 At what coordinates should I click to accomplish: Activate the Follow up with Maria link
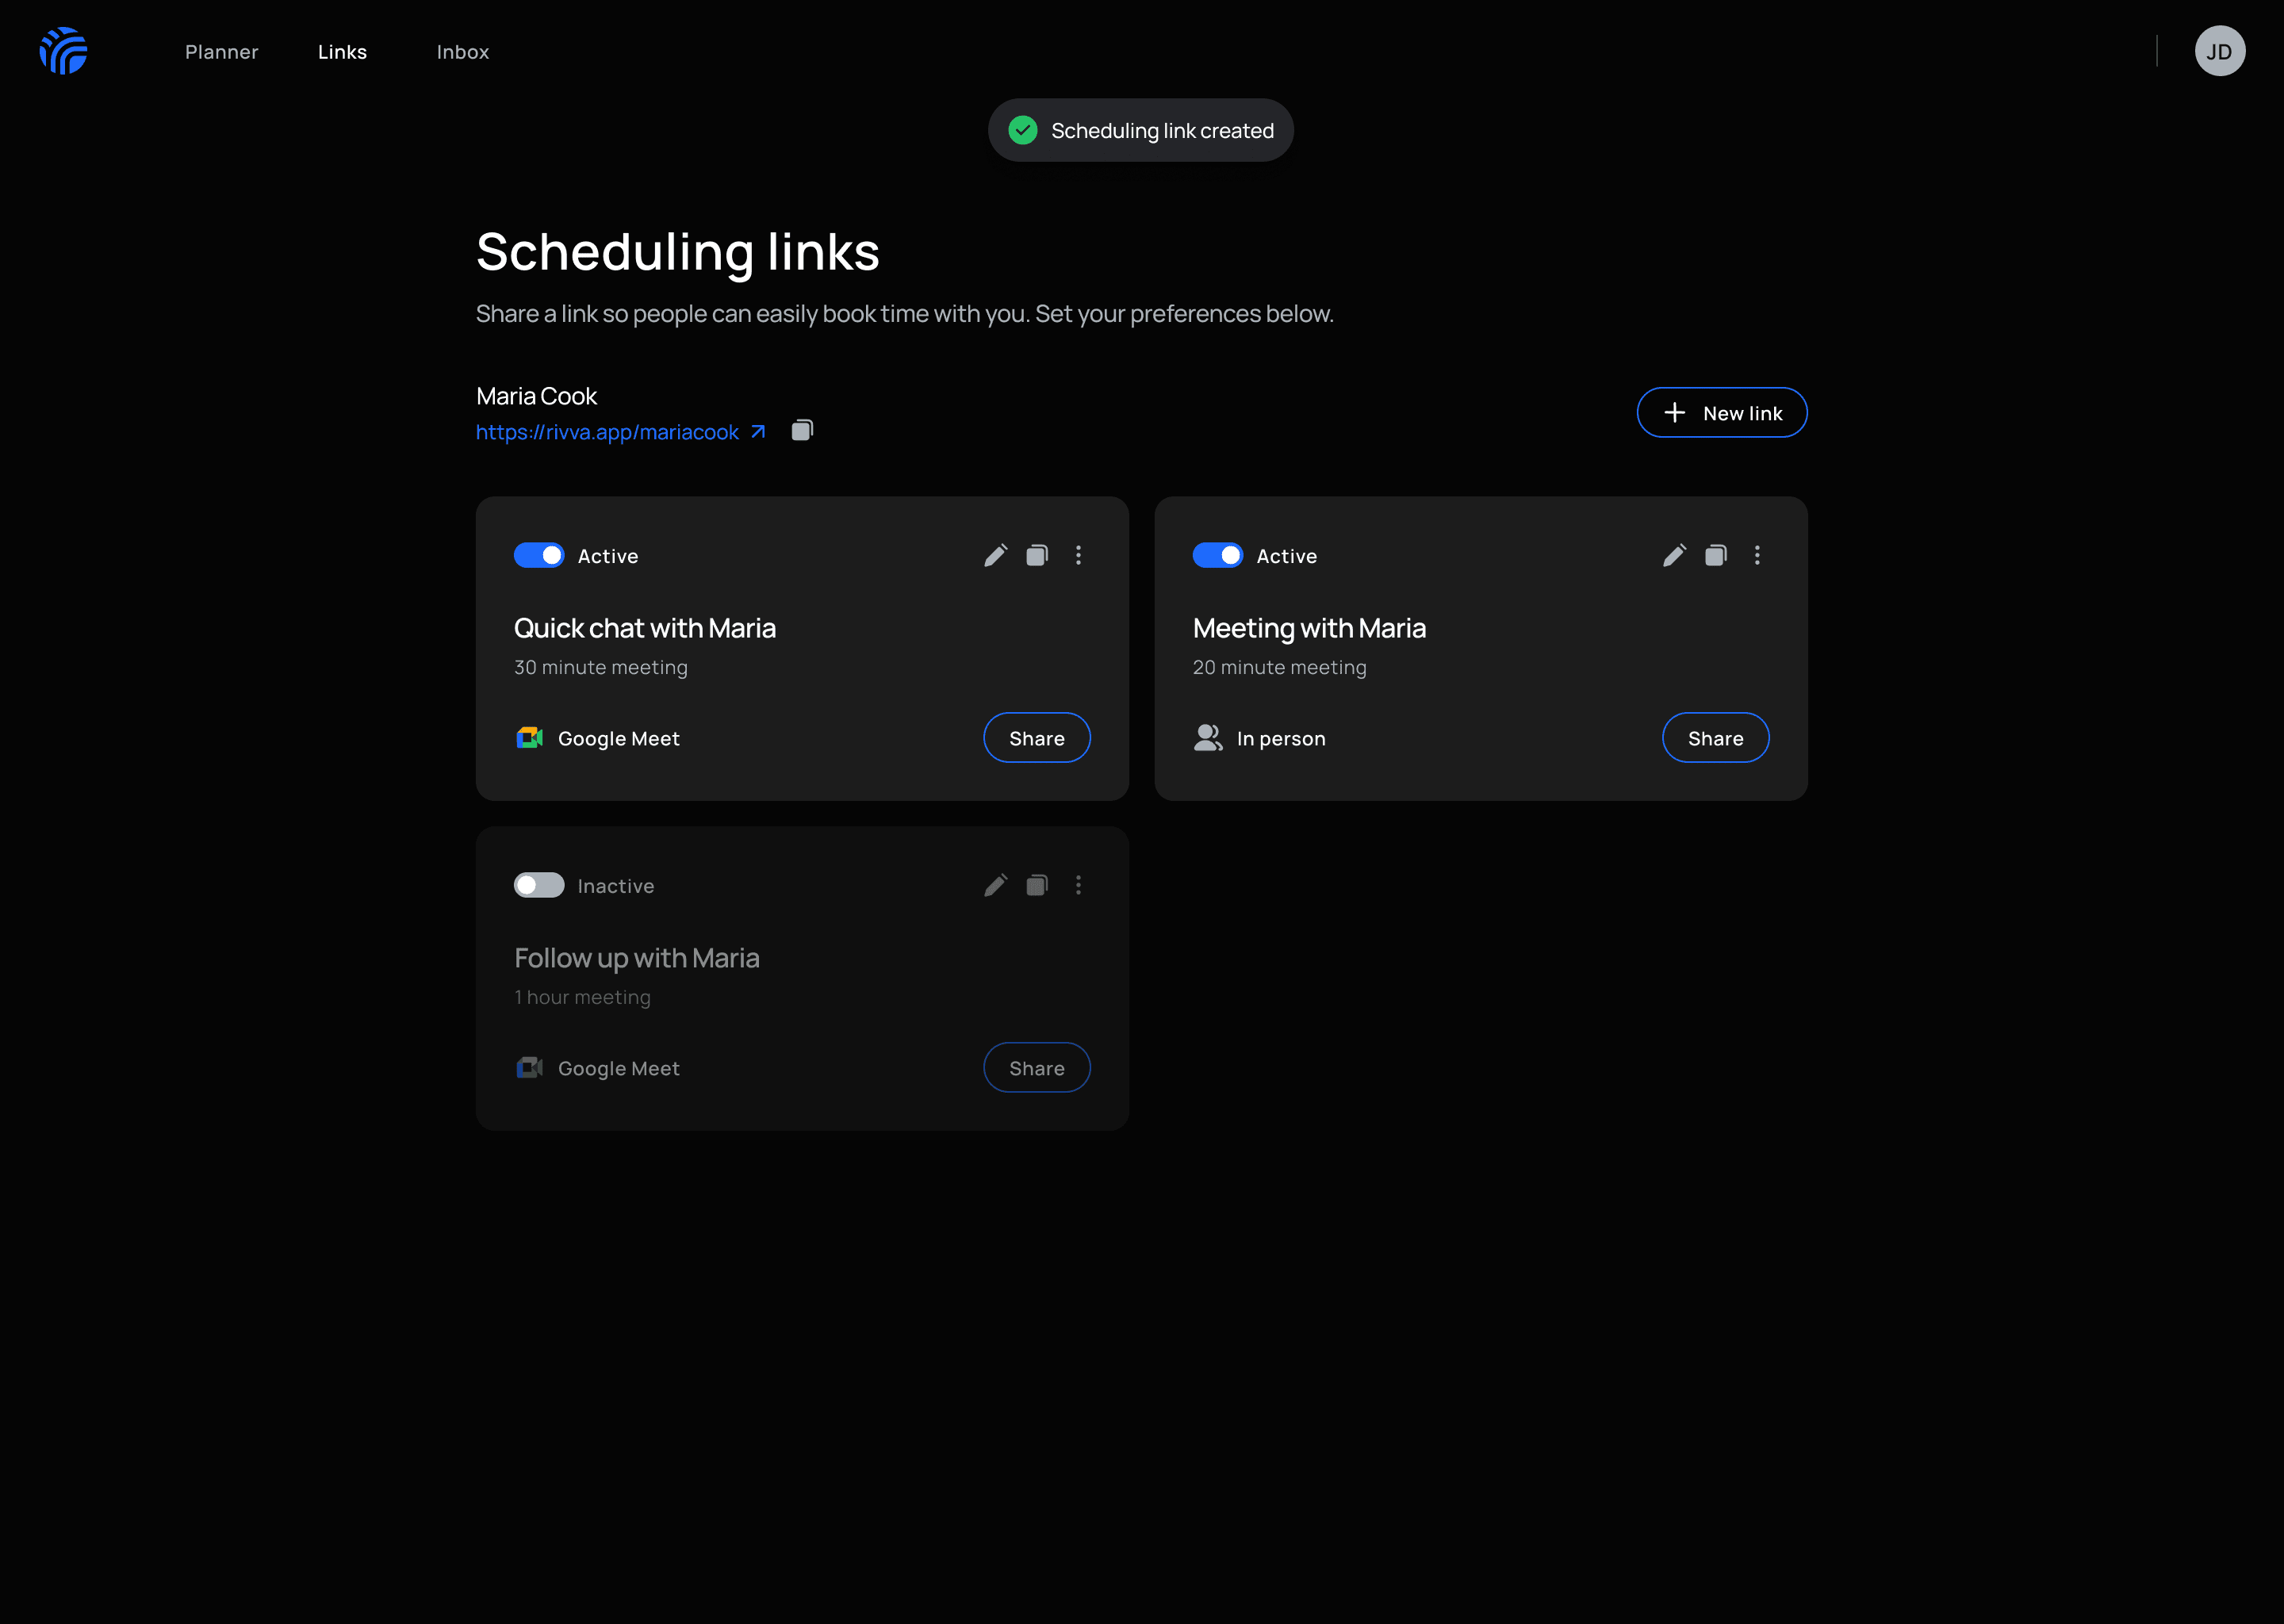tap(539, 885)
